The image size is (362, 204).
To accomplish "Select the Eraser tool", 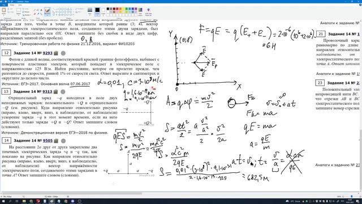I will tap(35, 14).
